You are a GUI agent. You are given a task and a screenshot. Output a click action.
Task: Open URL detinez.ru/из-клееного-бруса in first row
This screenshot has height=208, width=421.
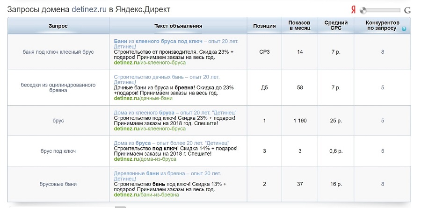[x=150, y=63]
